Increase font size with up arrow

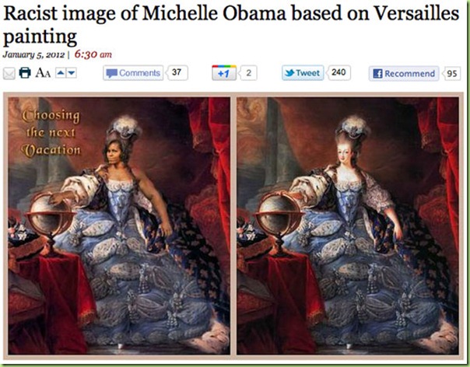pos(61,73)
